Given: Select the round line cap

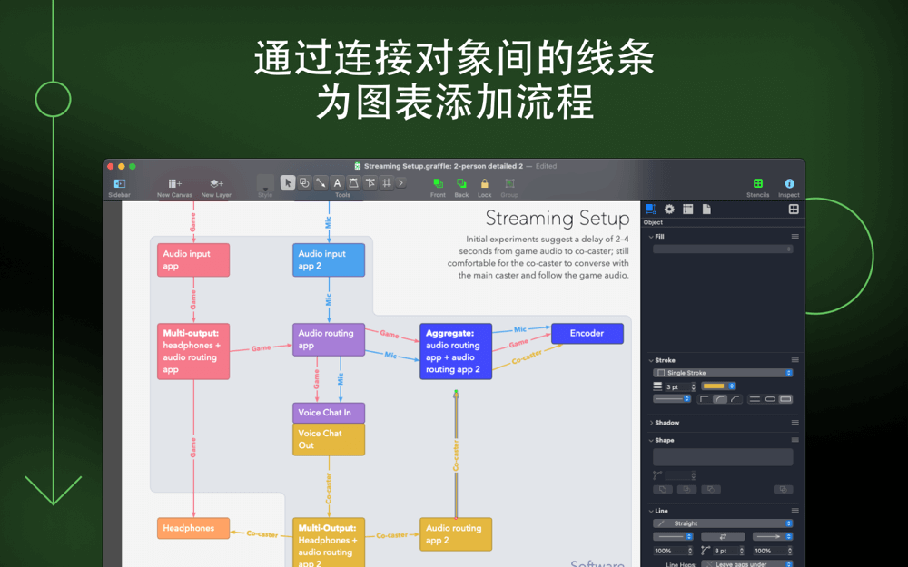Looking at the screenshot, I should [x=770, y=398].
